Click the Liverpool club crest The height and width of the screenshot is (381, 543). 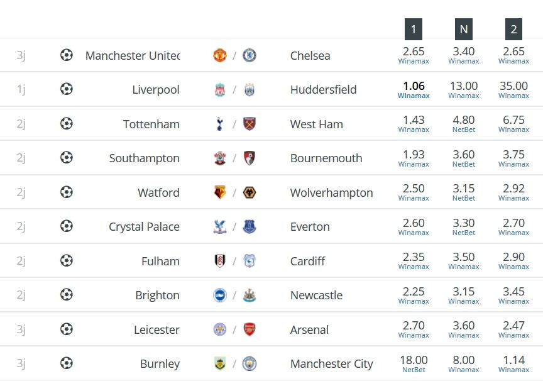[x=220, y=90]
